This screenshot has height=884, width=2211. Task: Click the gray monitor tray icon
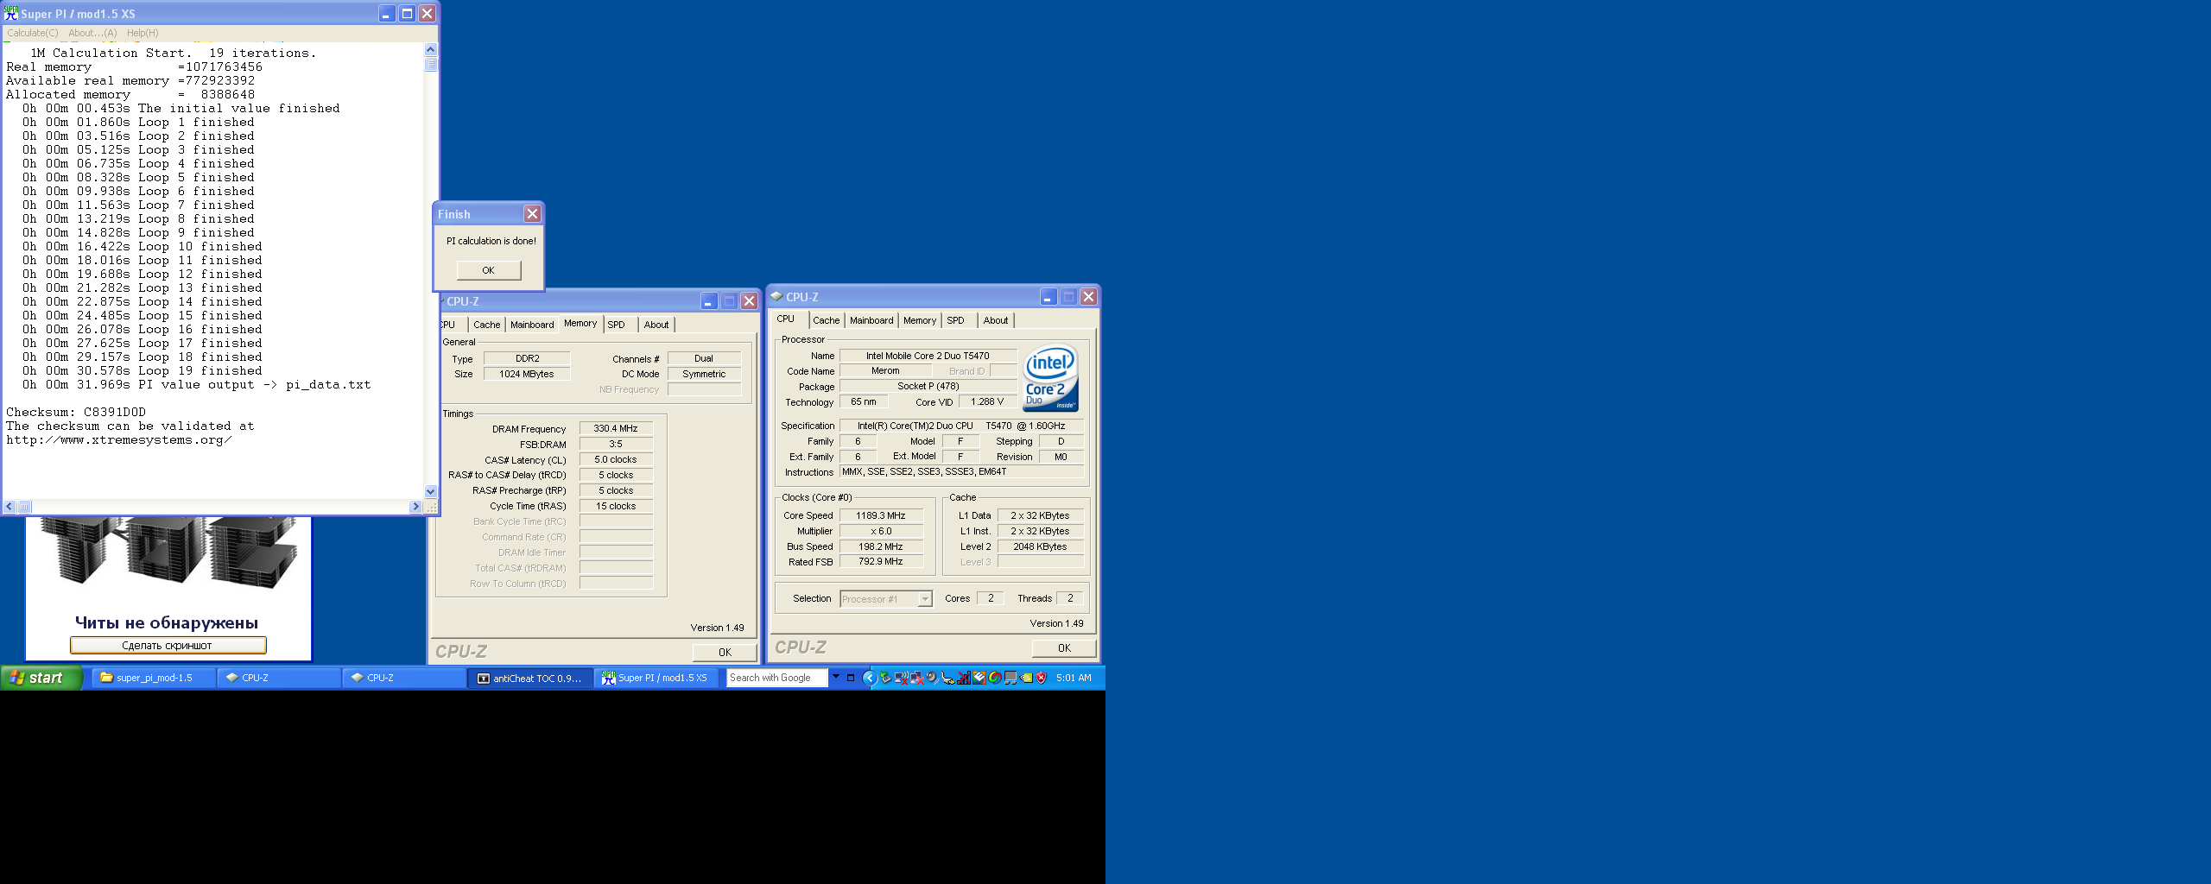1010,678
